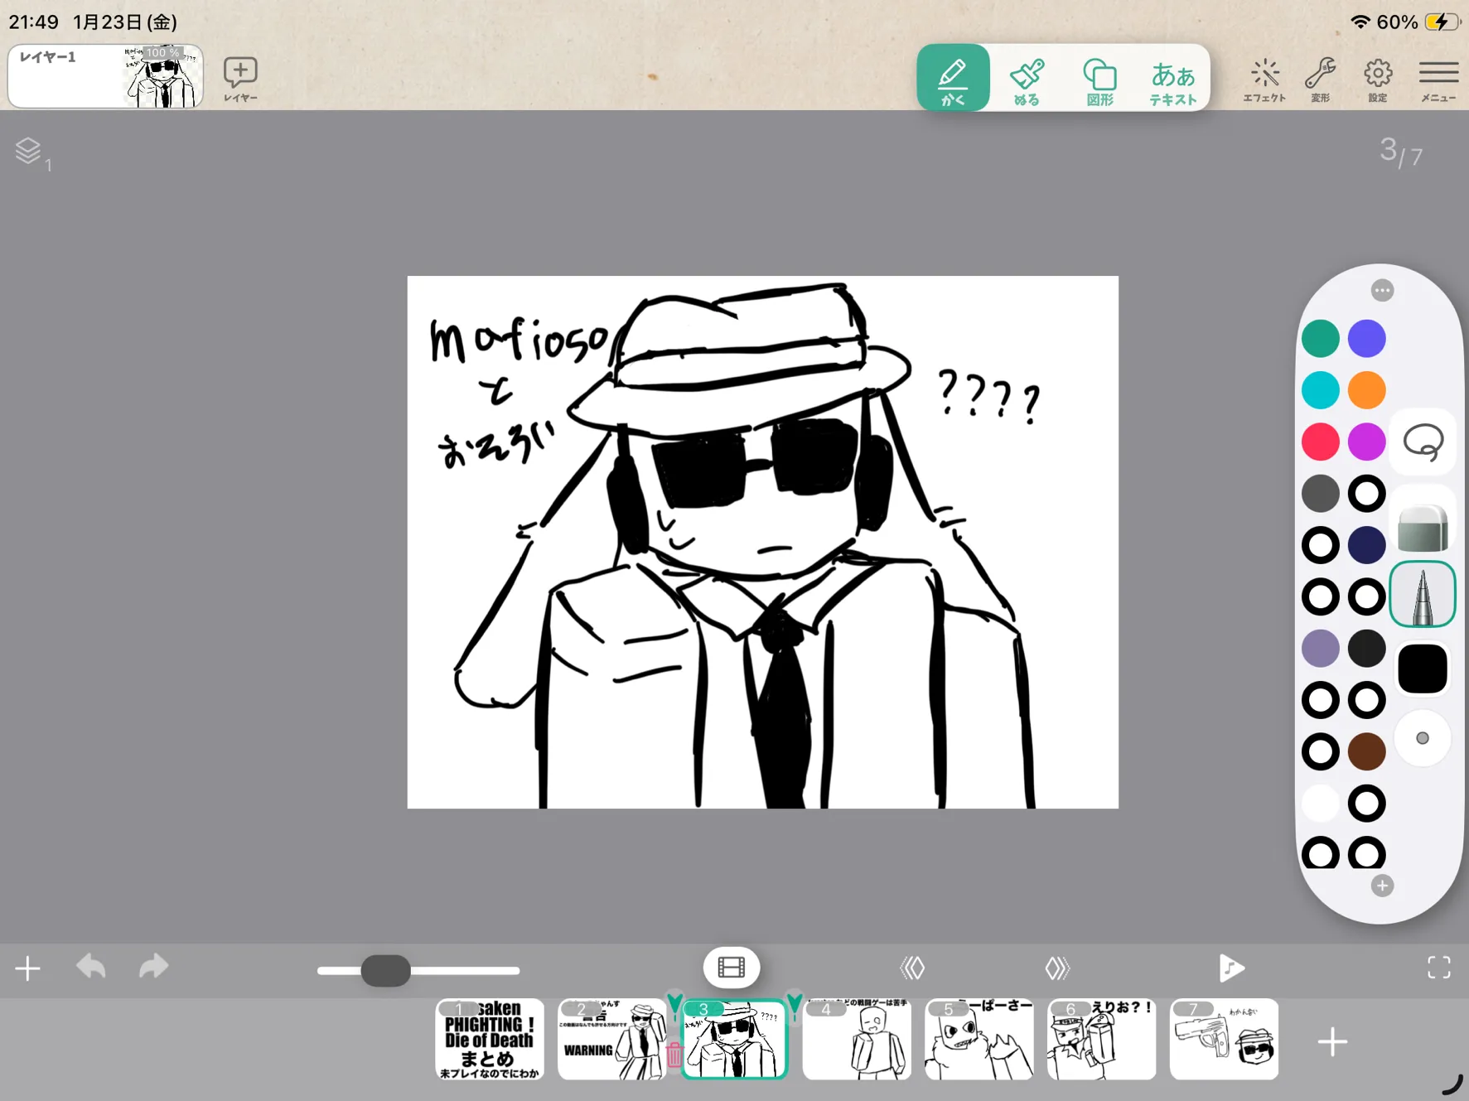Screen dimensions: 1469x1101
Task: Open the エフェクト effects panel
Action: [1264, 80]
